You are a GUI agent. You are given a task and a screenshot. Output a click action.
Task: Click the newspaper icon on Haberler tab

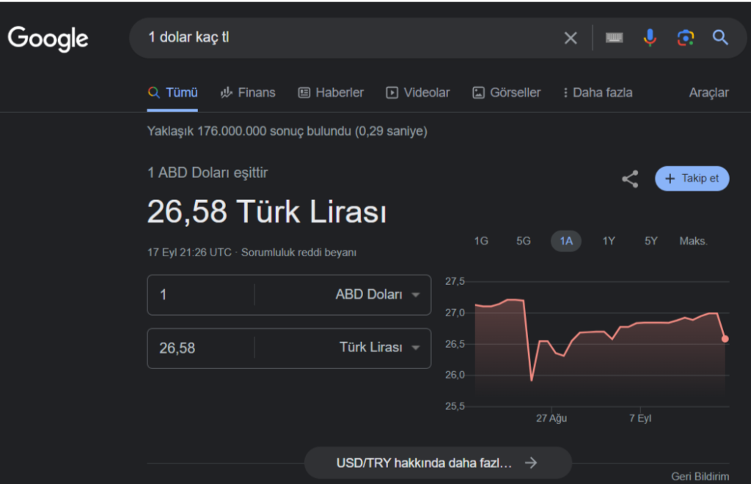pos(304,93)
